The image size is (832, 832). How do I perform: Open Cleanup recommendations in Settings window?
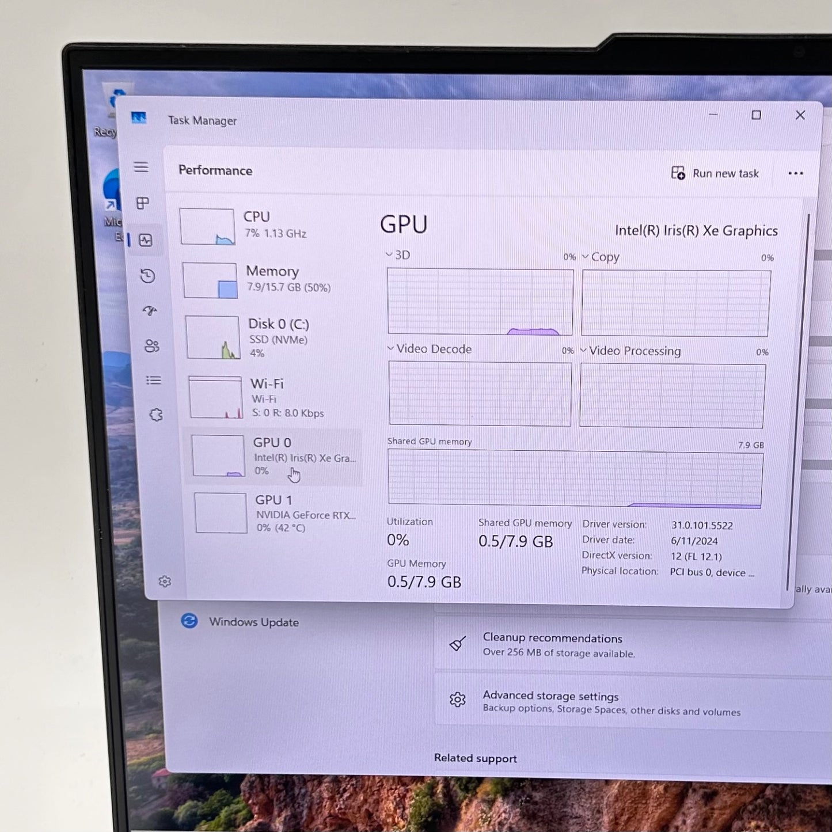click(633, 645)
